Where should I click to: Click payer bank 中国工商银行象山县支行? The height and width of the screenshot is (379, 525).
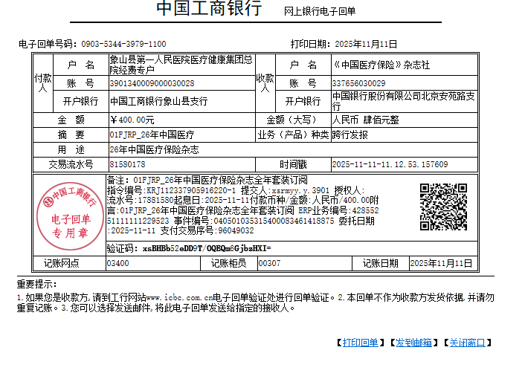coord(158,101)
